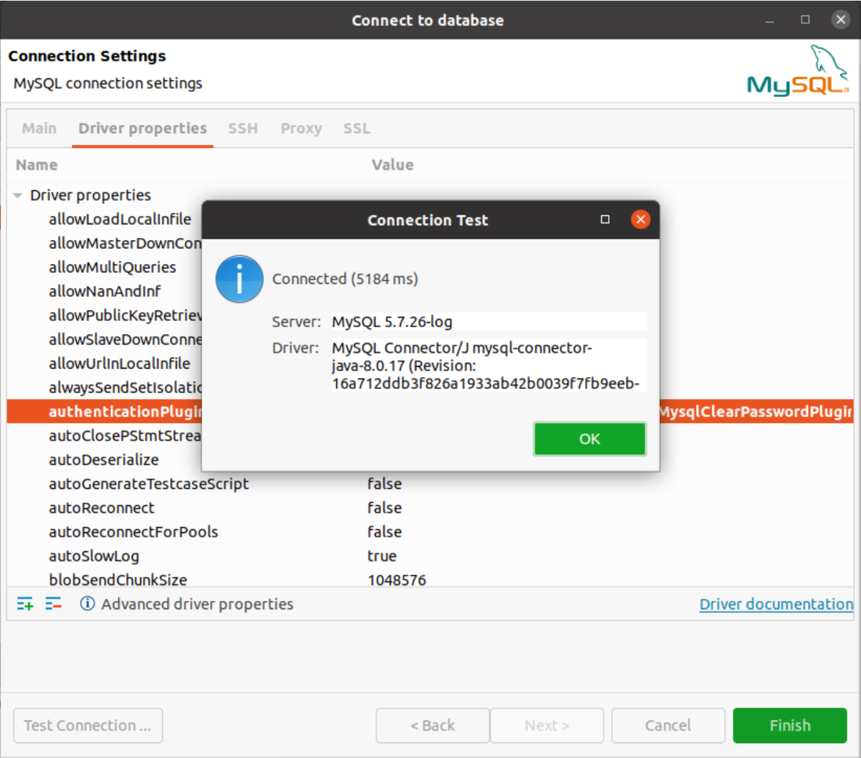The width and height of the screenshot is (861, 758).
Task: Confirm with the OK button
Action: click(590, 439)
